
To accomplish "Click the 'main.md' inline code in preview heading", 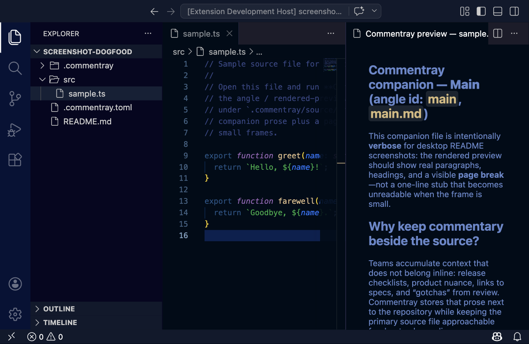I will pyautogui.click(x=396, y=114).
